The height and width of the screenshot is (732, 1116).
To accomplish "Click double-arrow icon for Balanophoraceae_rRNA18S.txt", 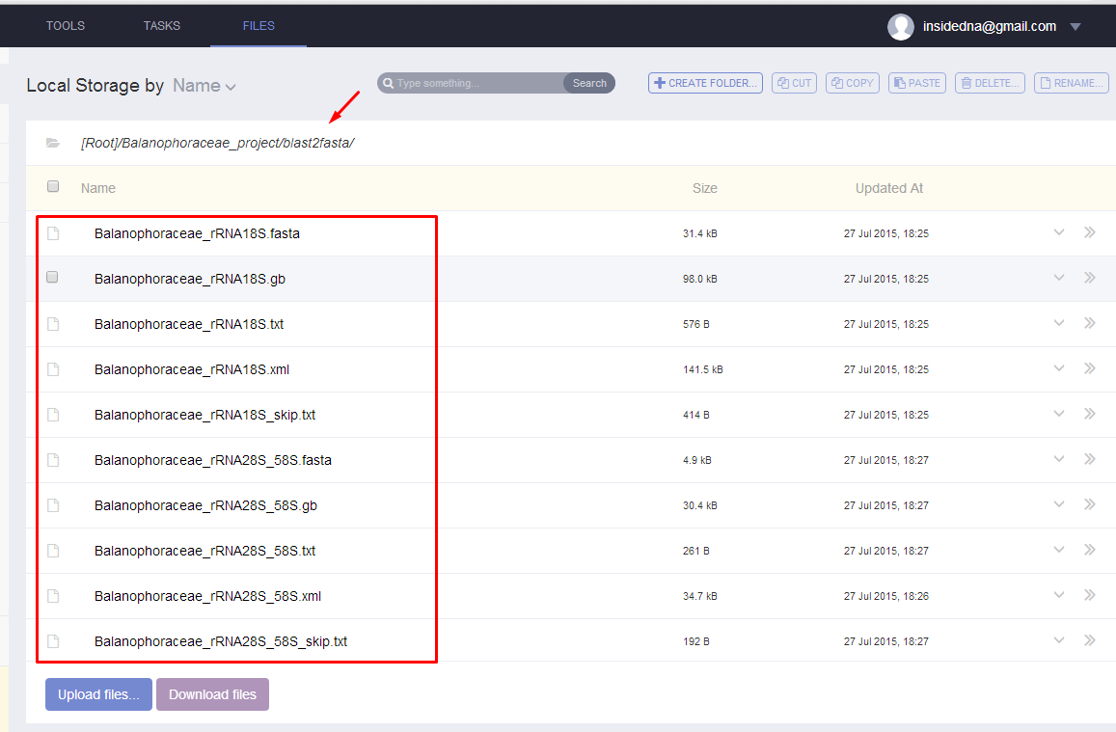I will coord(1090,323).
